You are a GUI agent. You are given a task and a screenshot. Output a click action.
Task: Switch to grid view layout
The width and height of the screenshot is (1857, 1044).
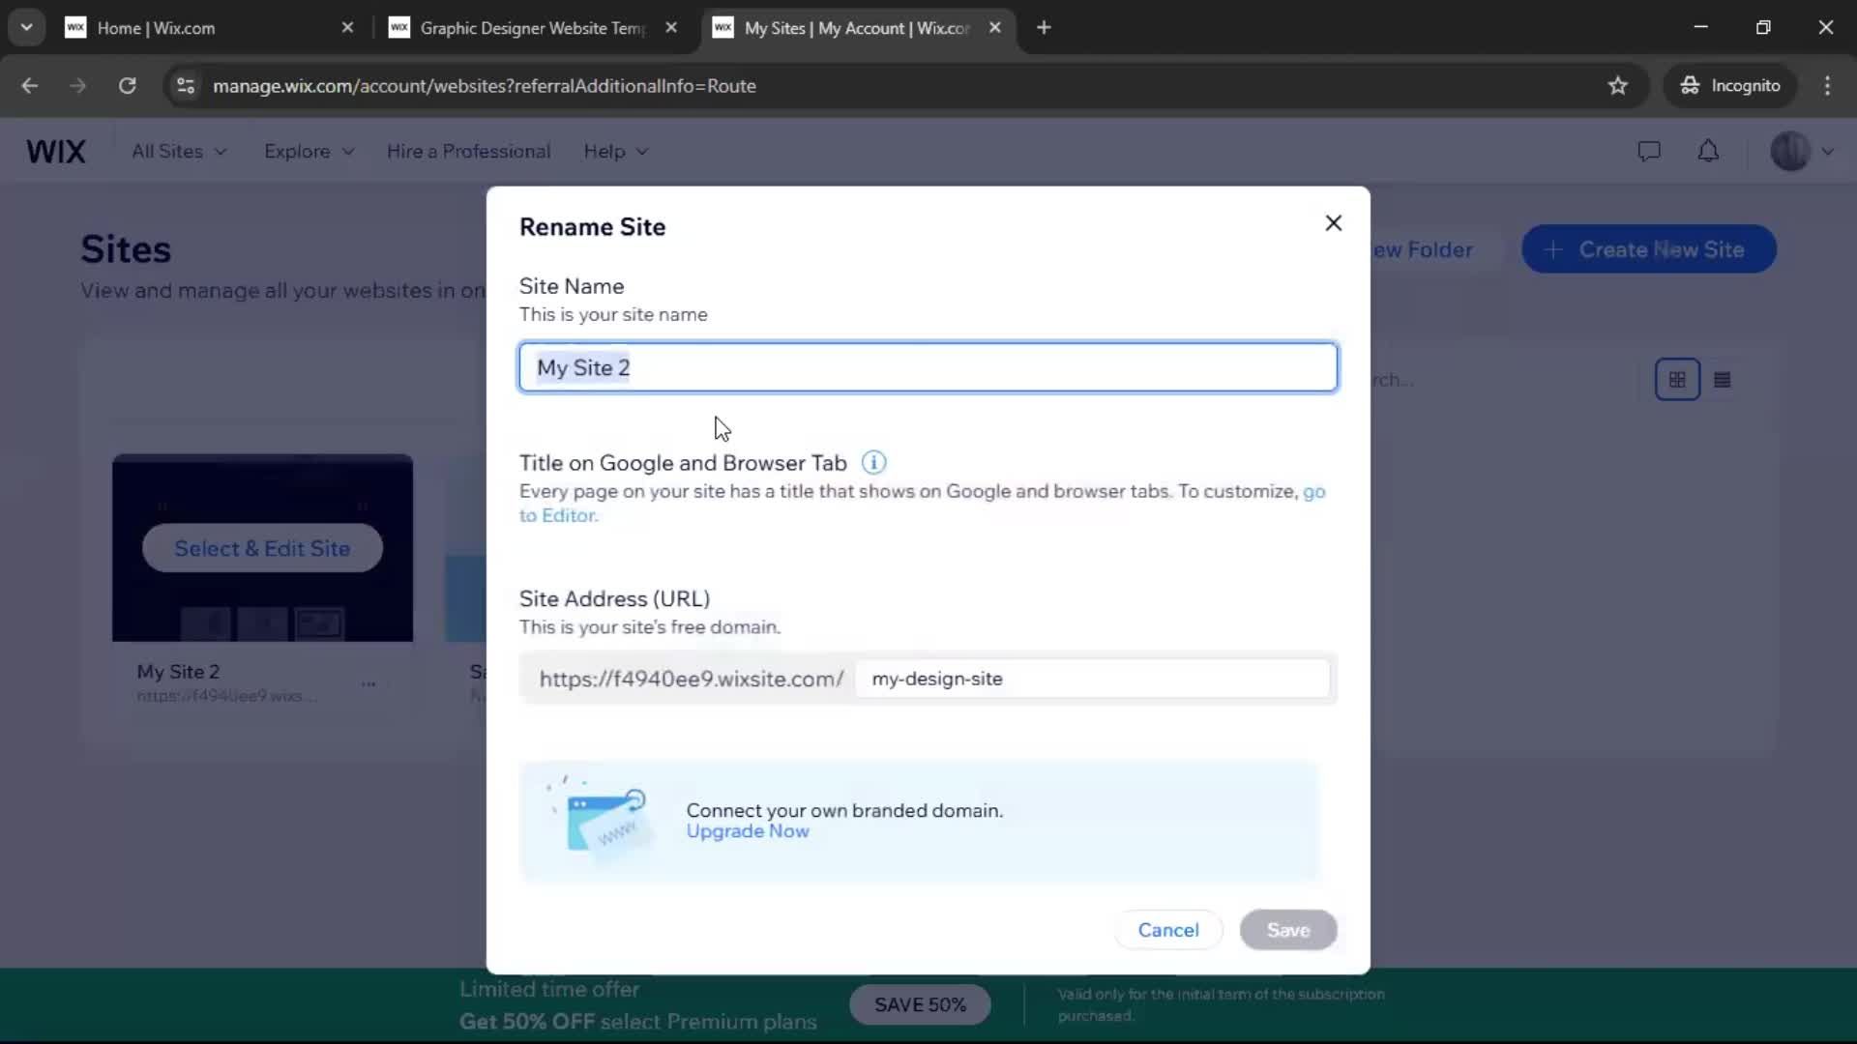coord(1677,380)
